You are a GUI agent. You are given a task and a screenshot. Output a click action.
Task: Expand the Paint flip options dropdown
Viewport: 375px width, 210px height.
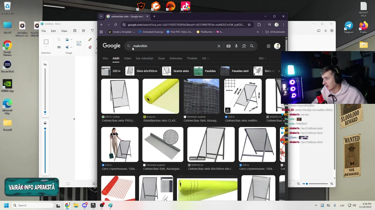pyautogui.click(x=71, y=47)
